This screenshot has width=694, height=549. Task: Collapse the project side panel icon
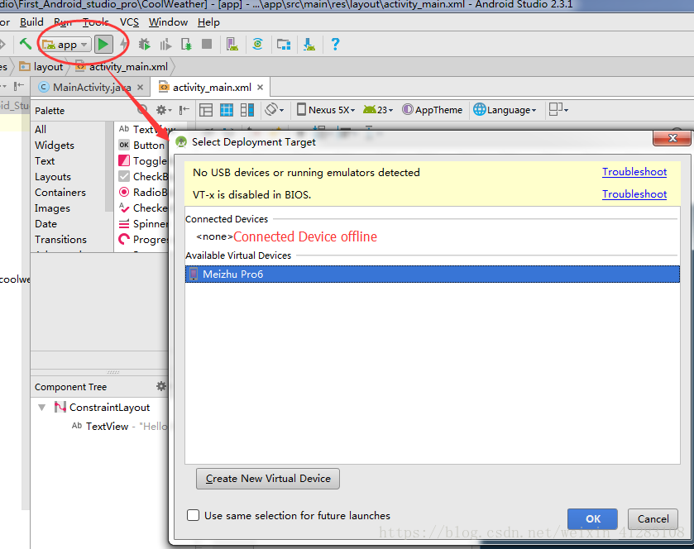pos(18,86)
